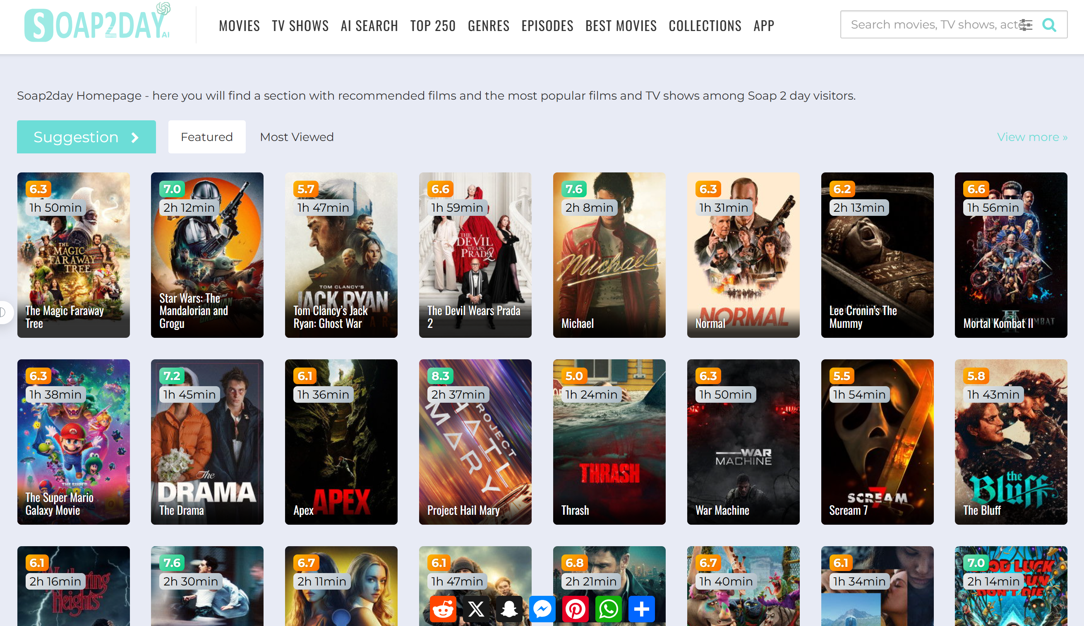1084x626 pixels.
Task: Click the Soap2Day AI logo
Action: pos(98,22)
